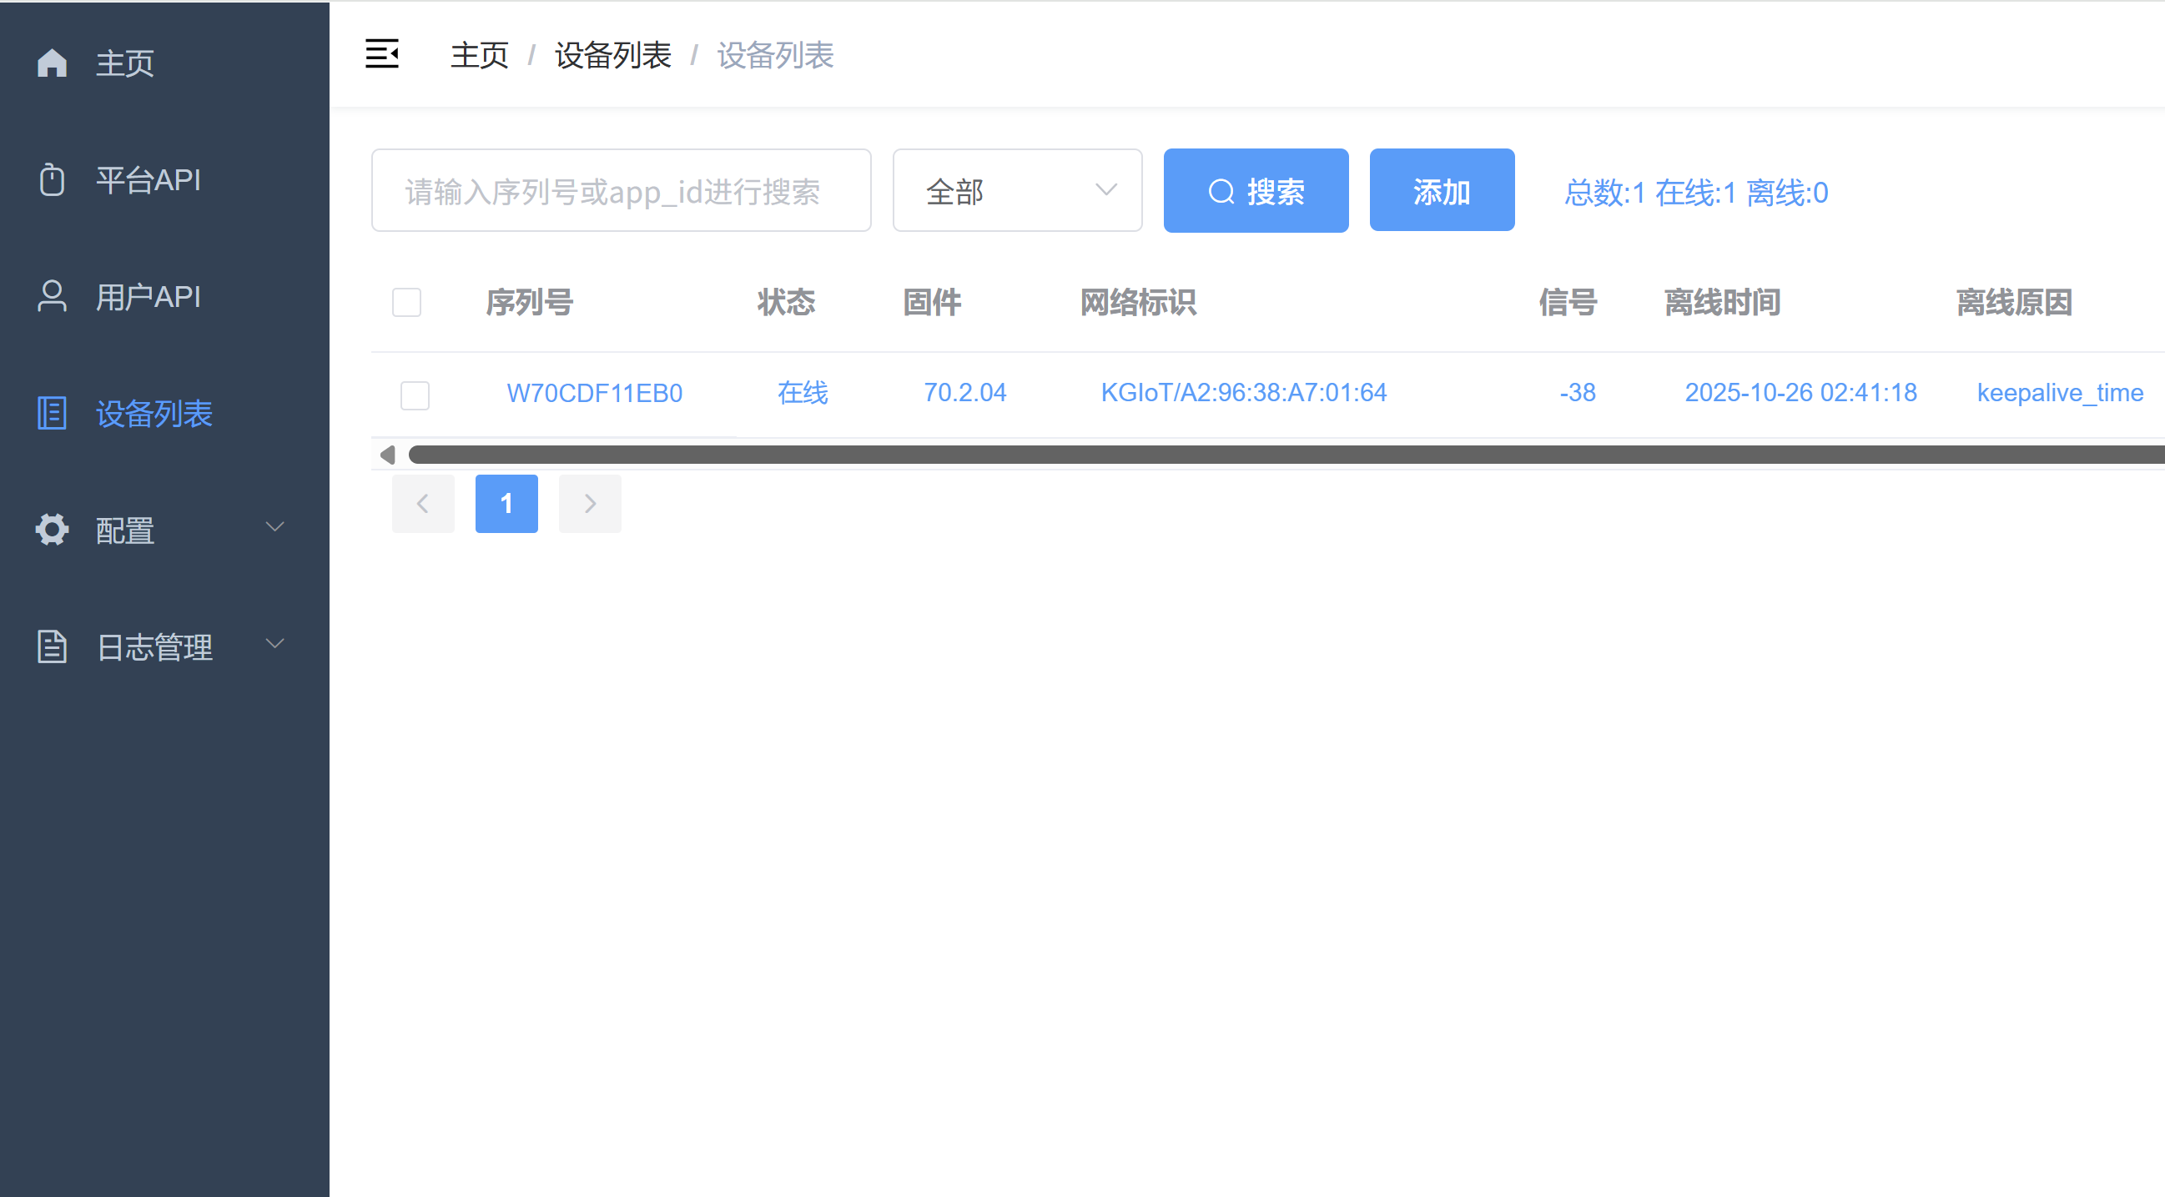
Task: Click the sidebar collapse hamburger icon
Action: coord(381,55)
